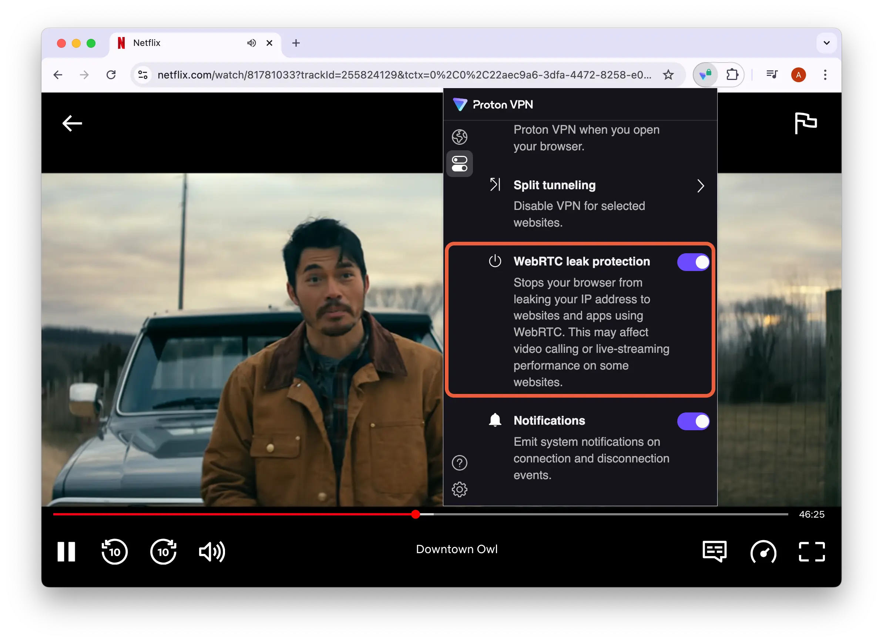This screenshot has height=642, width=883.
Task: Click the power icon beside WebRTC
Action: coord(495,261)
